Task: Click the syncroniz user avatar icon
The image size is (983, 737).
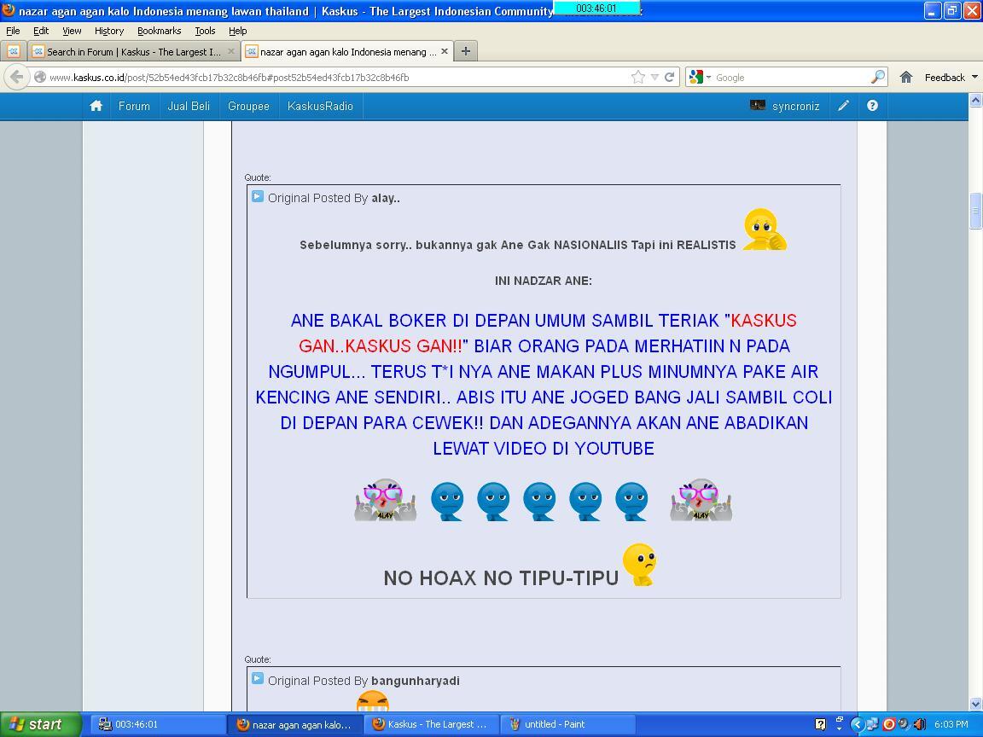Action: tap(758, 105)
